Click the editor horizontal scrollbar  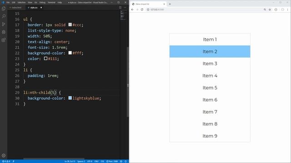[54, 158]
